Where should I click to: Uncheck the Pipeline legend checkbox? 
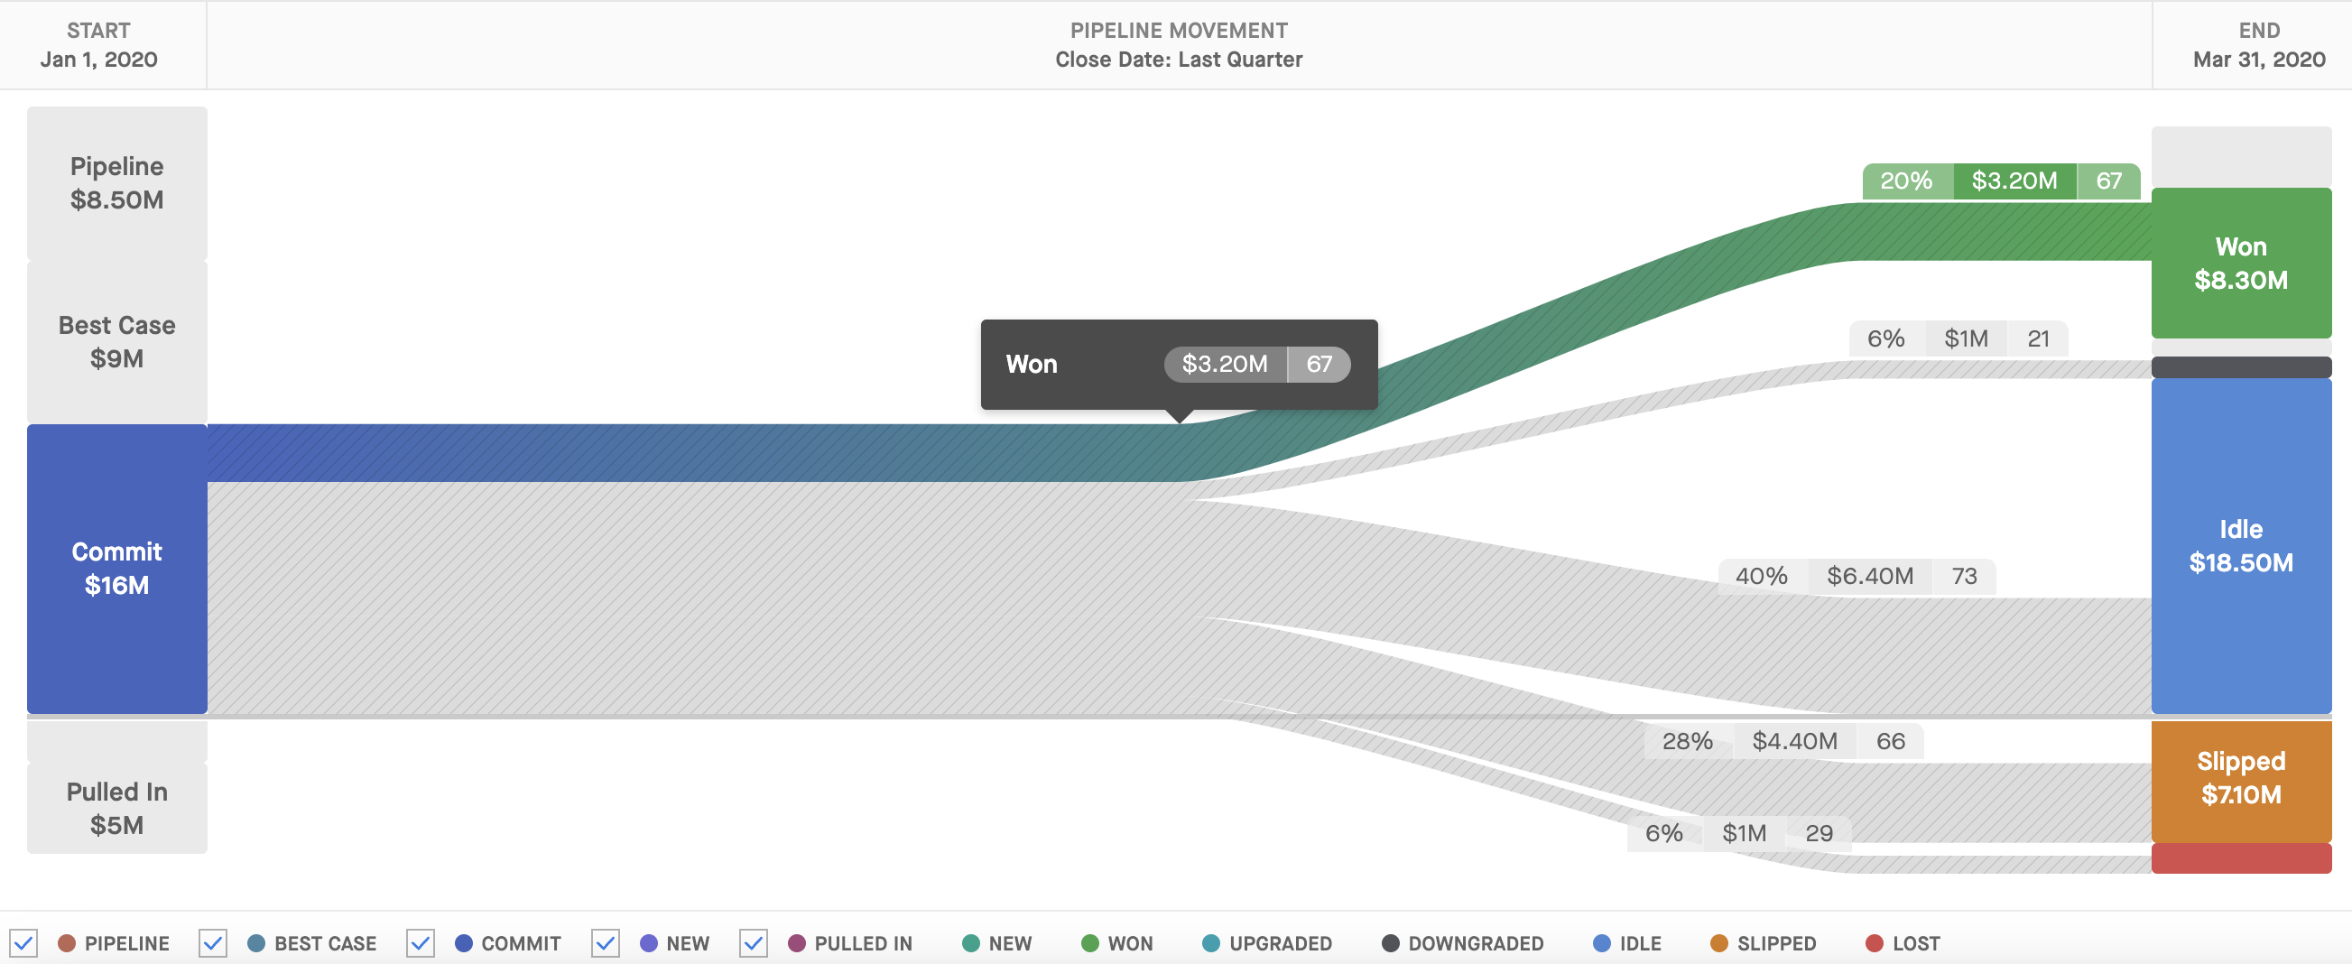(23, 943)
